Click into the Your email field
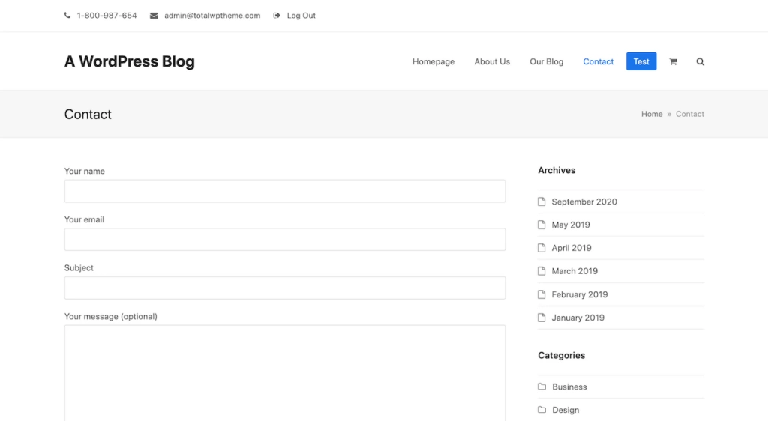Image resolution: width=768 pixels, height=421 pixels. coord(285,240)
